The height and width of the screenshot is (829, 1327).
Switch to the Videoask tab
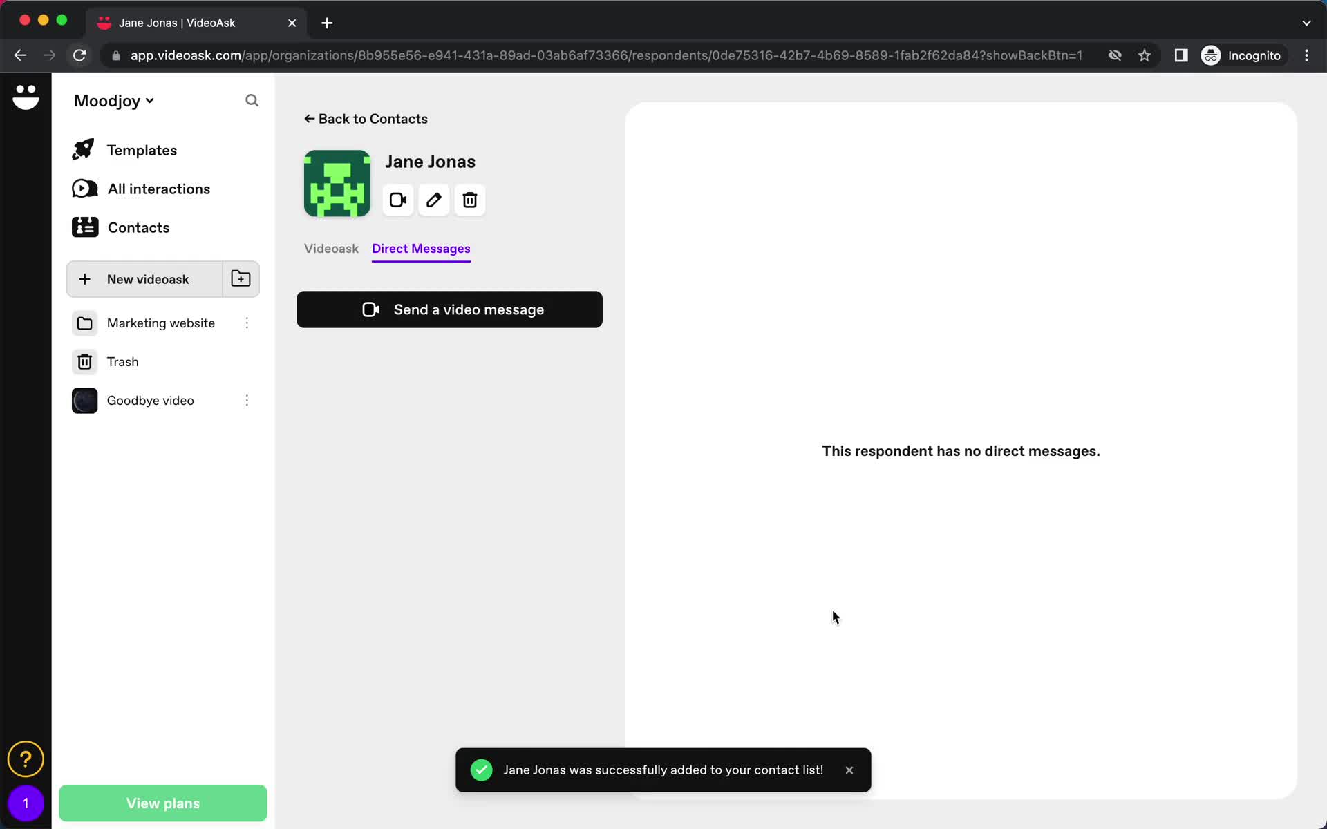coord(330,248)
